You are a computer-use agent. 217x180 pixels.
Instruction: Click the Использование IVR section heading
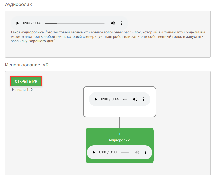click(x=27, y=65)
